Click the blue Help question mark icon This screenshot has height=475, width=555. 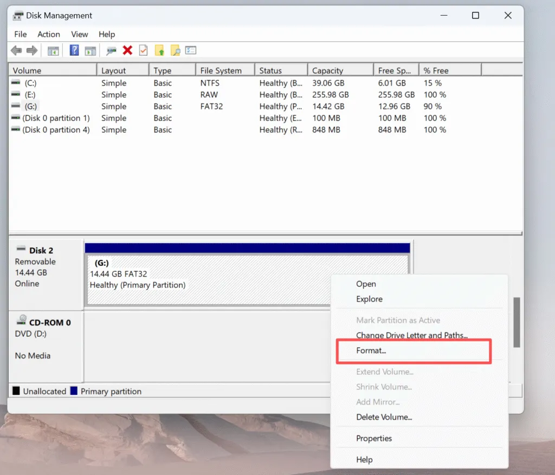click(x=74, y=50)
